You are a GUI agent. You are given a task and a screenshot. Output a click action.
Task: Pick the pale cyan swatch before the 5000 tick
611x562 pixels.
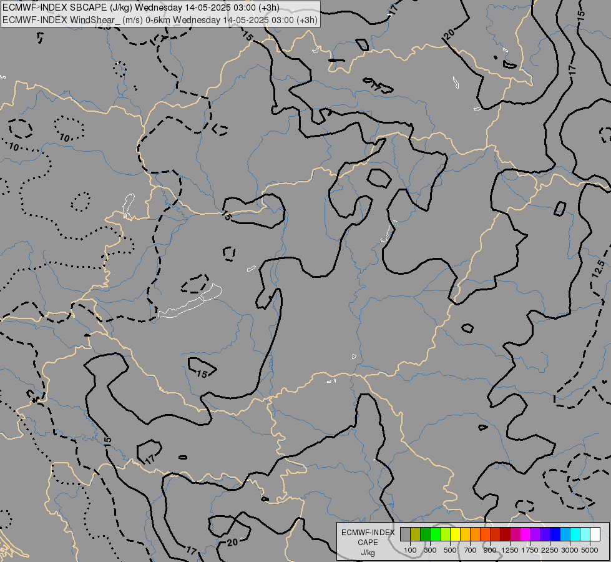585,535
